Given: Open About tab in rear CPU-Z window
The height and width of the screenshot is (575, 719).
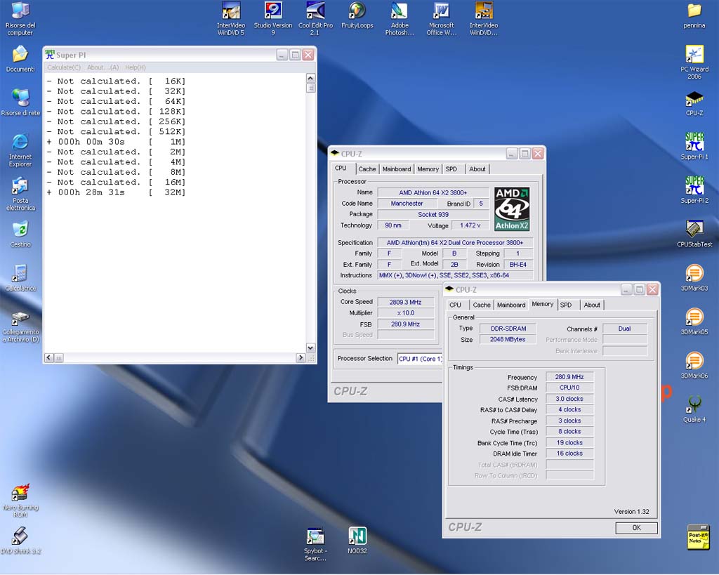Looking at the screenshot, I should click(x=477, y=169).
